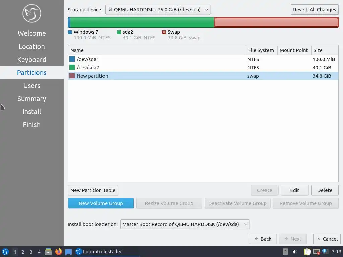
Task: Click the green sda2 legend swatch
Action: click(119, 32)
